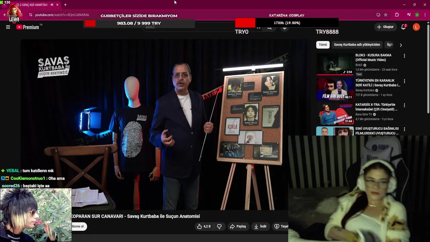
Task: Select the İlgili filter chip
Action: tap(390, 45)
